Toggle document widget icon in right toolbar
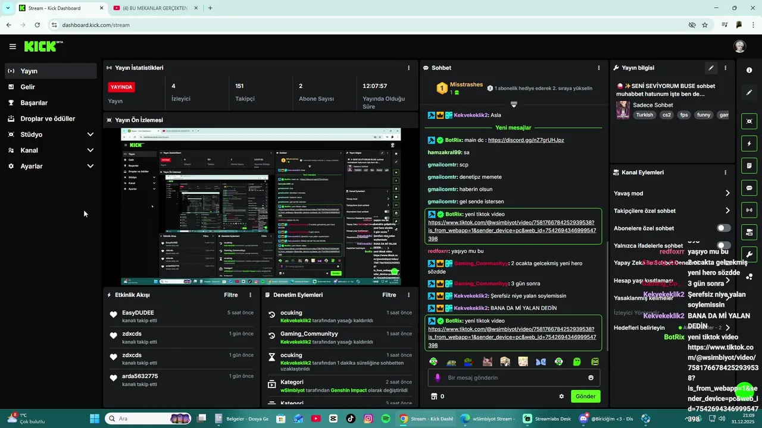 (749, 165)
